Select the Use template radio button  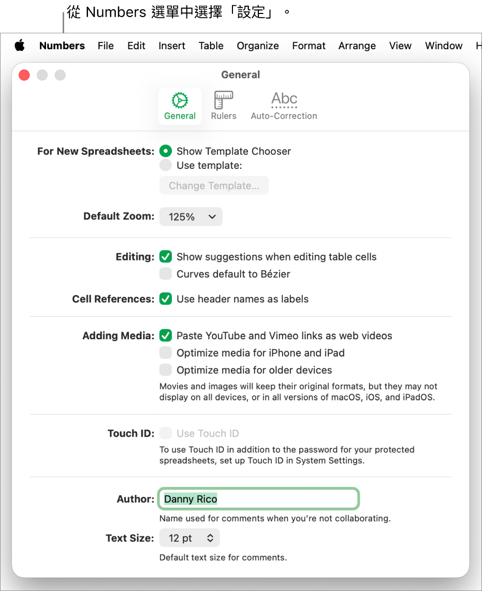tap(166, 165)
